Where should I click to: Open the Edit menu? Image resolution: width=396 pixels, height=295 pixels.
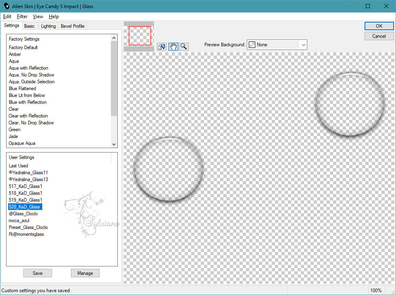point(7,17)
